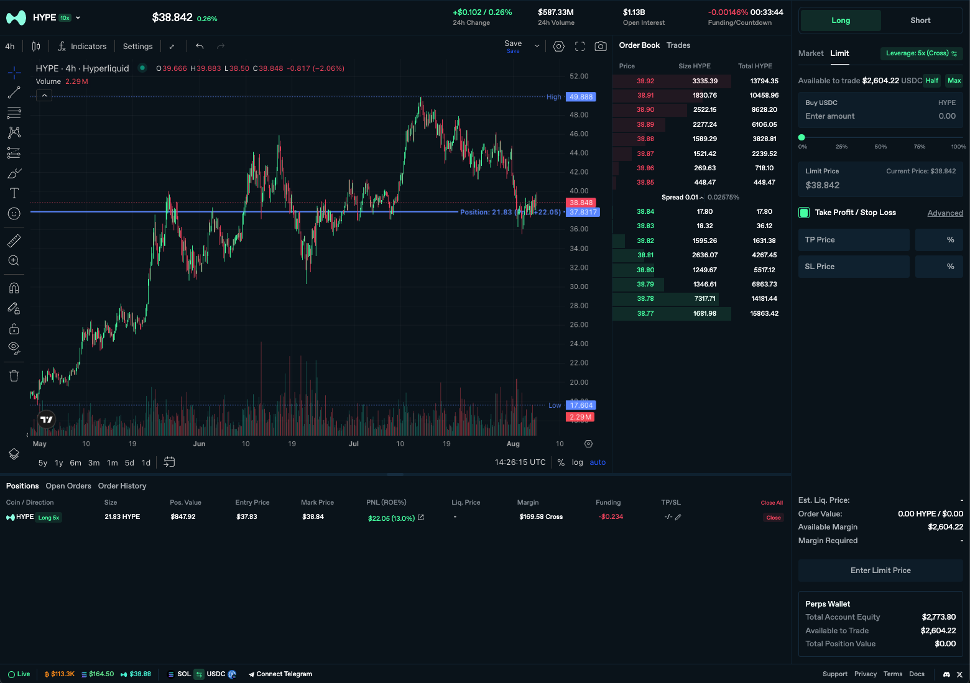Click the Limit Price input field

coord(880,179)
